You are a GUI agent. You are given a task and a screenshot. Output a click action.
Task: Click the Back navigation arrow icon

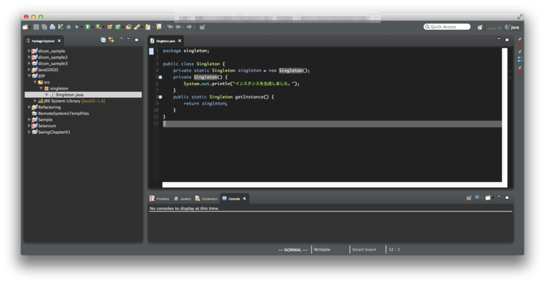(x=178, y=26)
